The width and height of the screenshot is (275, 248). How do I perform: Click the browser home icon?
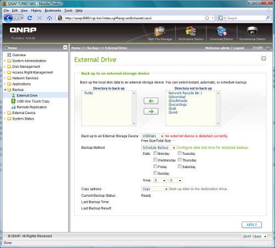coord(50,18)
